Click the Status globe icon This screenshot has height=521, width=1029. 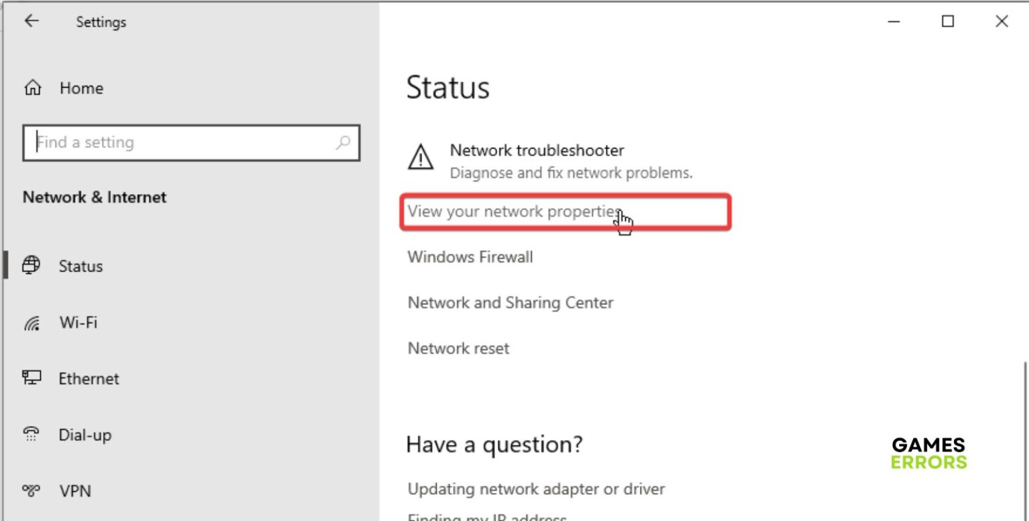pyautogui.click(x=31, y=266)
